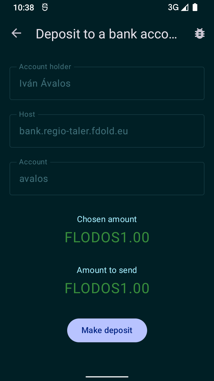Viewport: 214px width, 381px height.
Task: Focus the Account field containing avalos
Action: click(x=107, y=179)
